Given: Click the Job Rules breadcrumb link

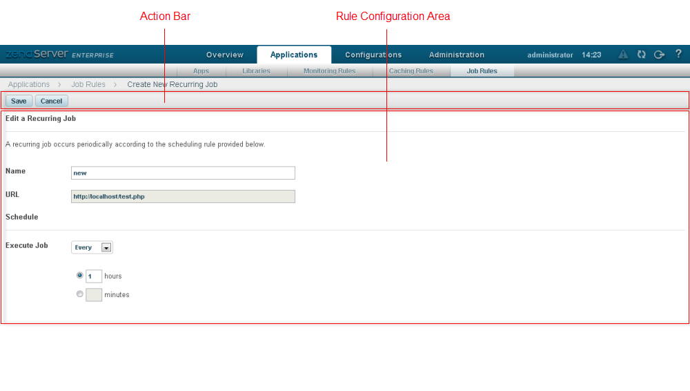Looking at the screenshot, I should click(x=88, y=84).
